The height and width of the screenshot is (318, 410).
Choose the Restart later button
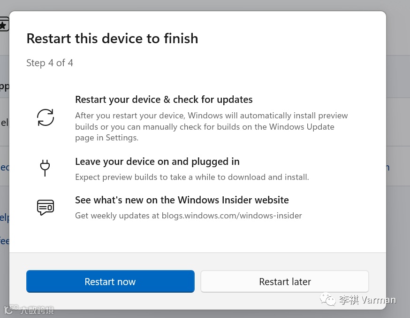point(285,281)
